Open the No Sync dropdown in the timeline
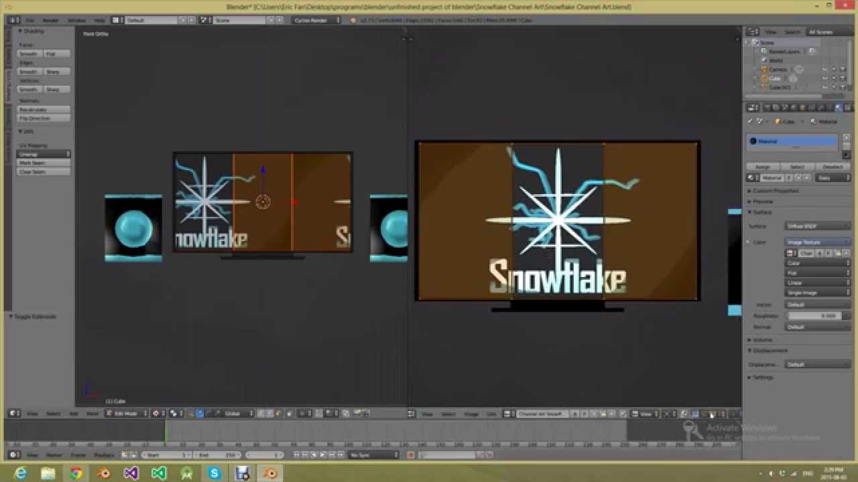This screenshot has height=482, width=858. tap(374, 455)
